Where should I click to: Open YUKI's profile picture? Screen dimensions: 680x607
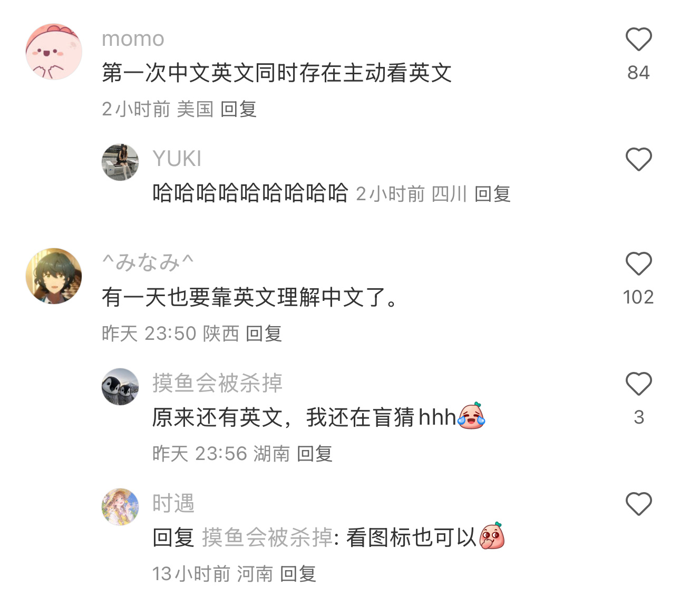point(120,162)
